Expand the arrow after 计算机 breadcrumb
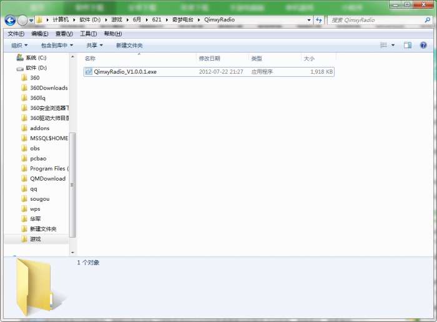This screenshot has height=322, width=437. pos(74,20)
